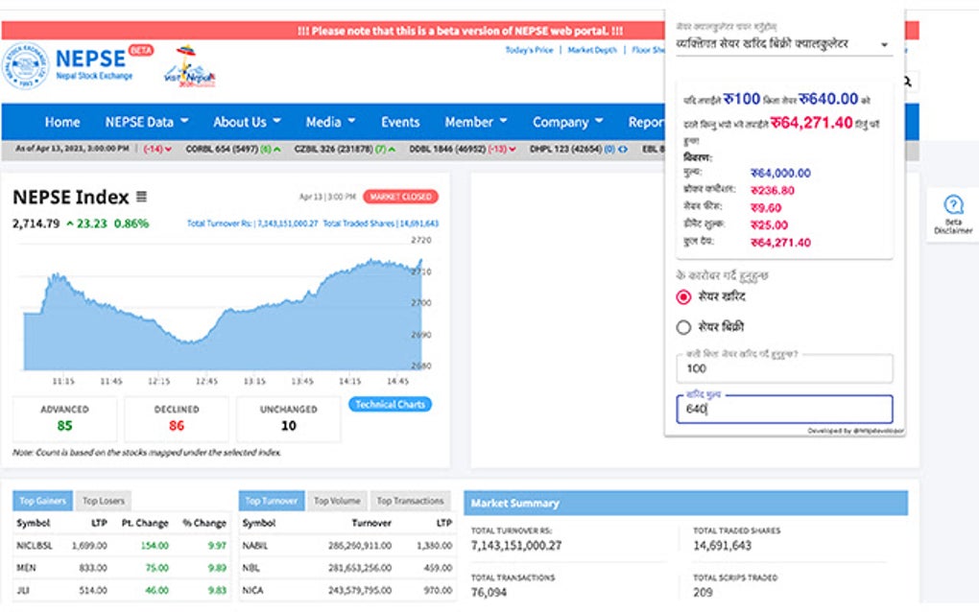Click the DDBL ticker down arrow
This screenshot has width=979, height=612.
pos(513,149)
